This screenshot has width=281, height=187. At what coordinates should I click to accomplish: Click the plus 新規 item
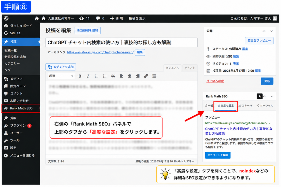point(116,18)
